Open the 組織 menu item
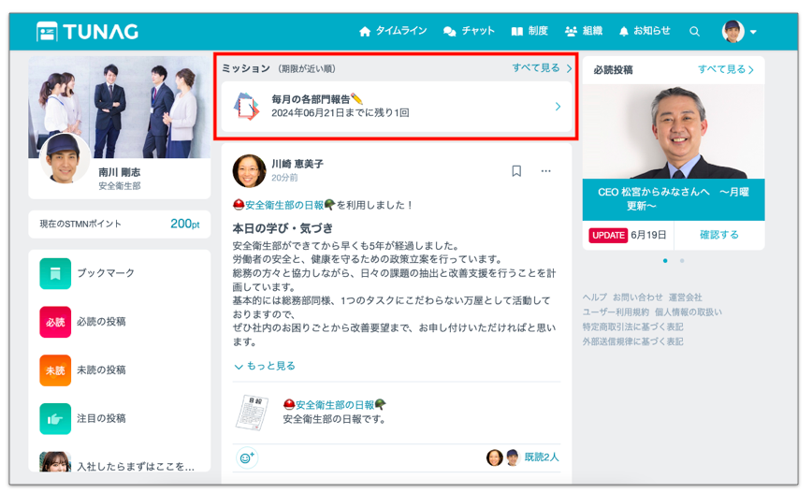Viewport: 812px width, 493px height. (584, 31)
